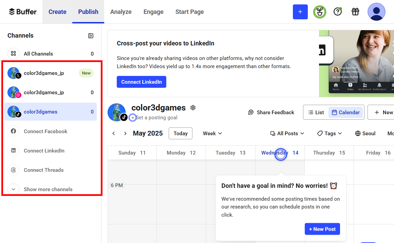Click the LinkedIn promo video thumbnail
Viewport: 394px width, 243px height.
click(356, 63)
